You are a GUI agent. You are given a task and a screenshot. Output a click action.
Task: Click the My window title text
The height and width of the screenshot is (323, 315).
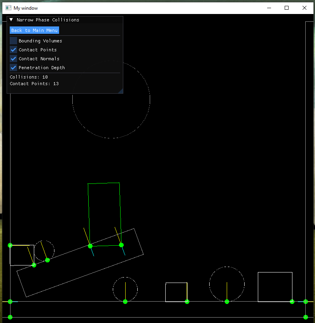pos(26,7)
